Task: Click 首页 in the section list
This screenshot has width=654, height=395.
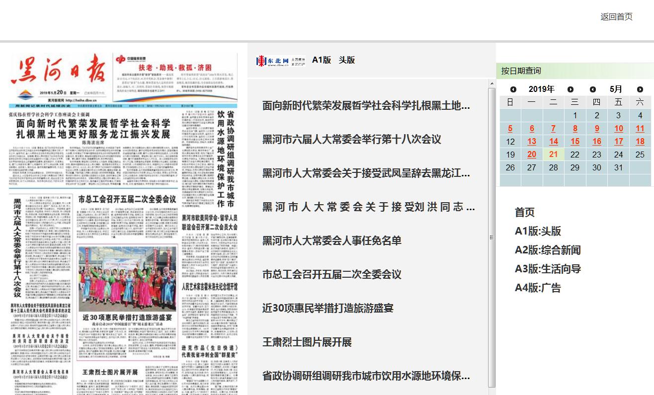Action: 524,212
